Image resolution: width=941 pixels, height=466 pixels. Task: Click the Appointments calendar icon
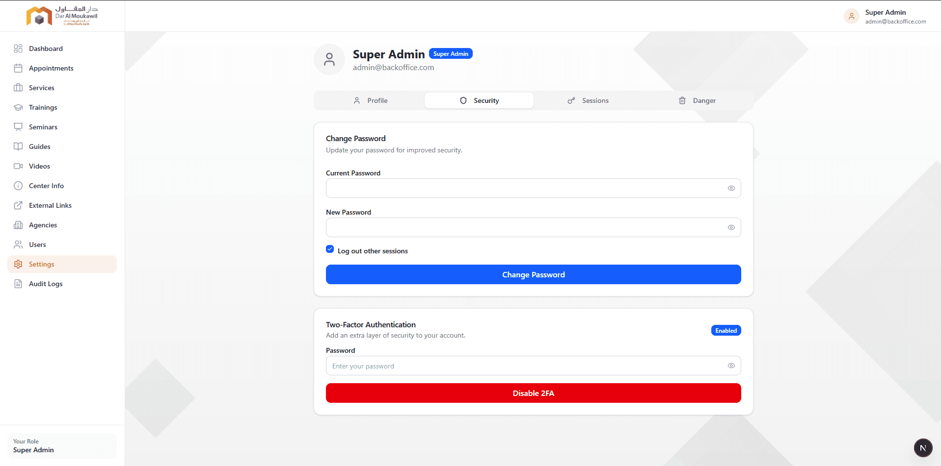[x=18, y=68]
